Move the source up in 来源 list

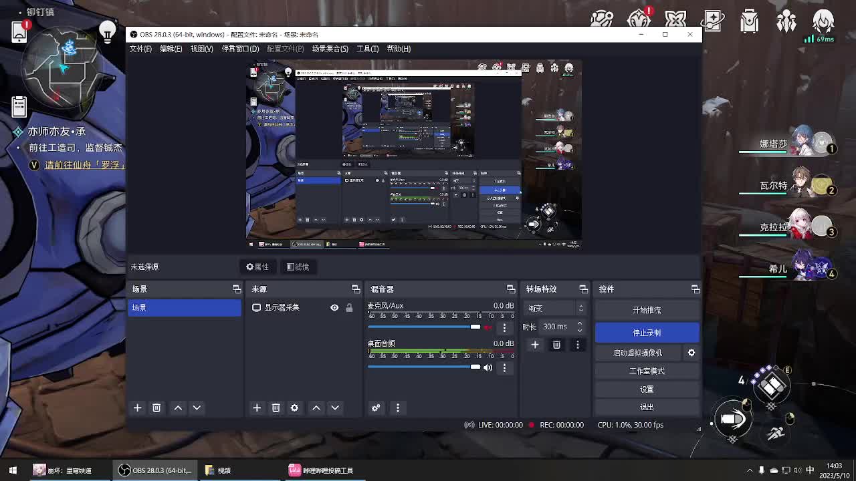pos(316,408)
